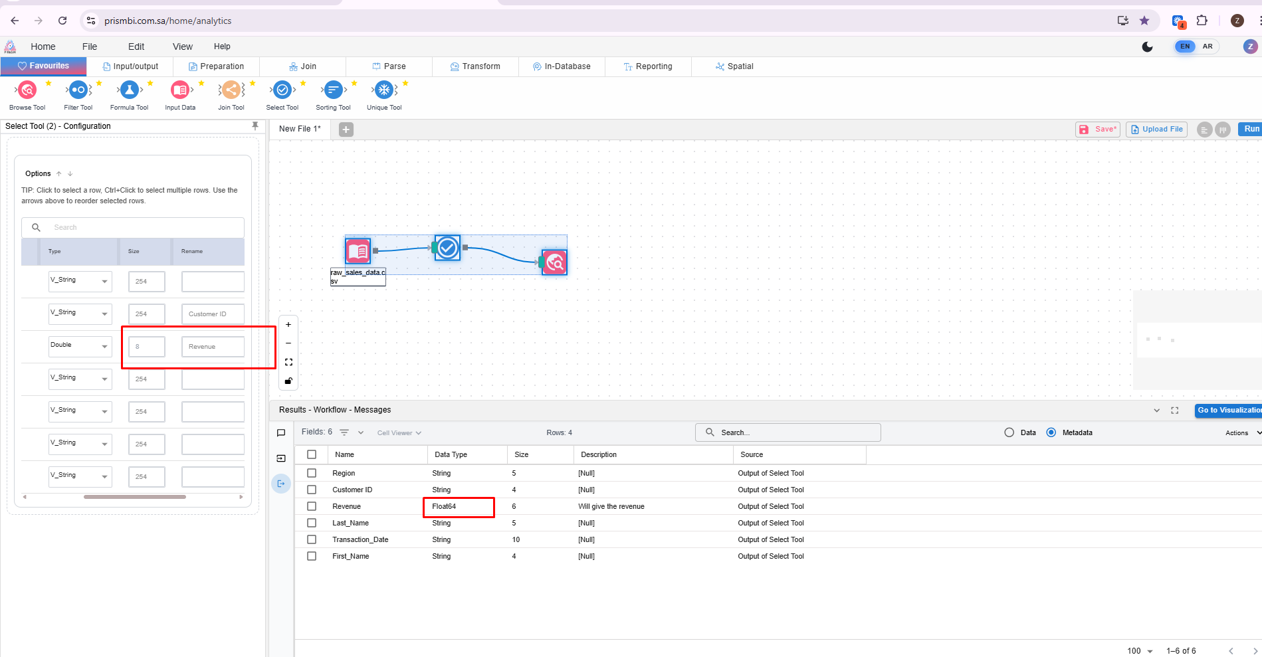Open the File menu
This screenshot has height=657, width=1262.
[90, 47]
